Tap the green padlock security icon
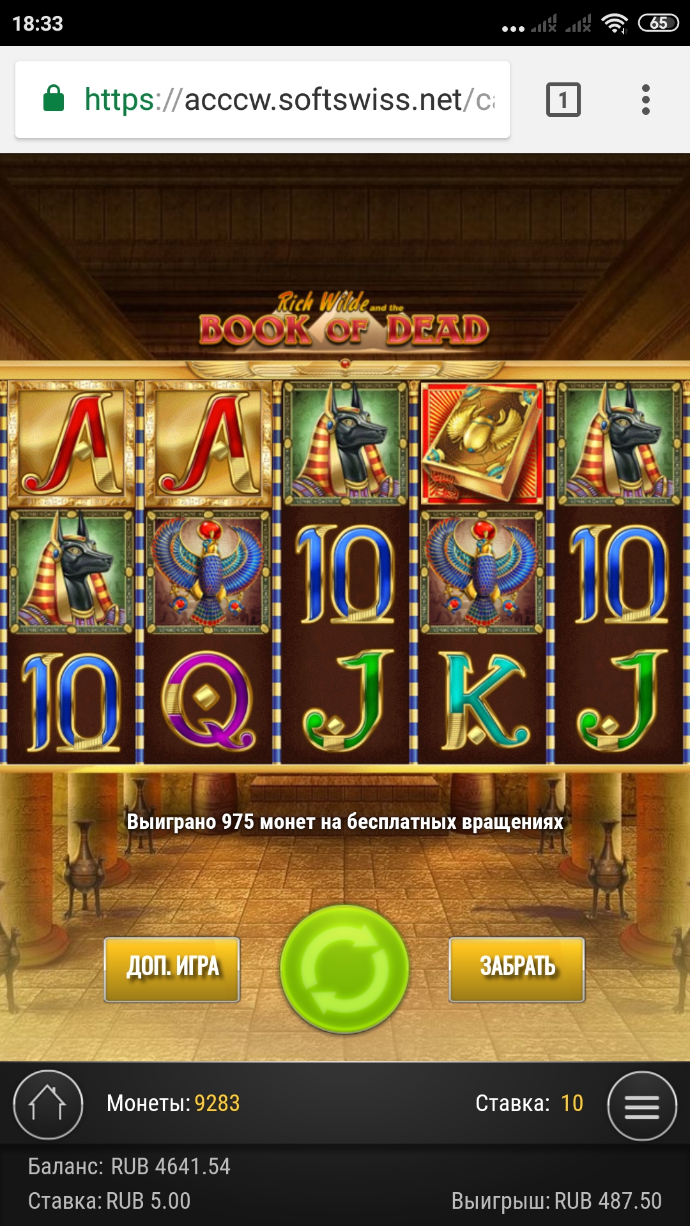Screen dimensions: 690x1226 (x=54, y=98)
